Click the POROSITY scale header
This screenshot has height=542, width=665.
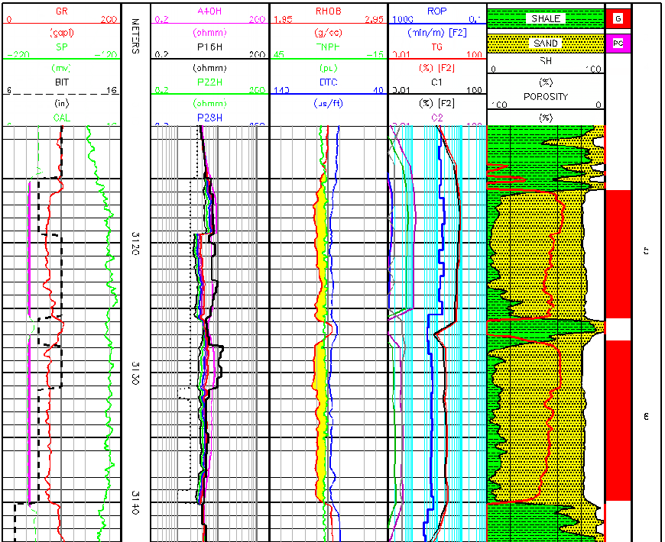[x=546, y=97]
